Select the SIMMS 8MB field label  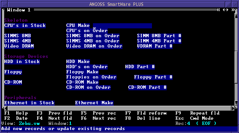(18, 36)
